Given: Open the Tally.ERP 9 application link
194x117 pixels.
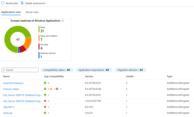Looking at the screenshot, I should (9, 107).
